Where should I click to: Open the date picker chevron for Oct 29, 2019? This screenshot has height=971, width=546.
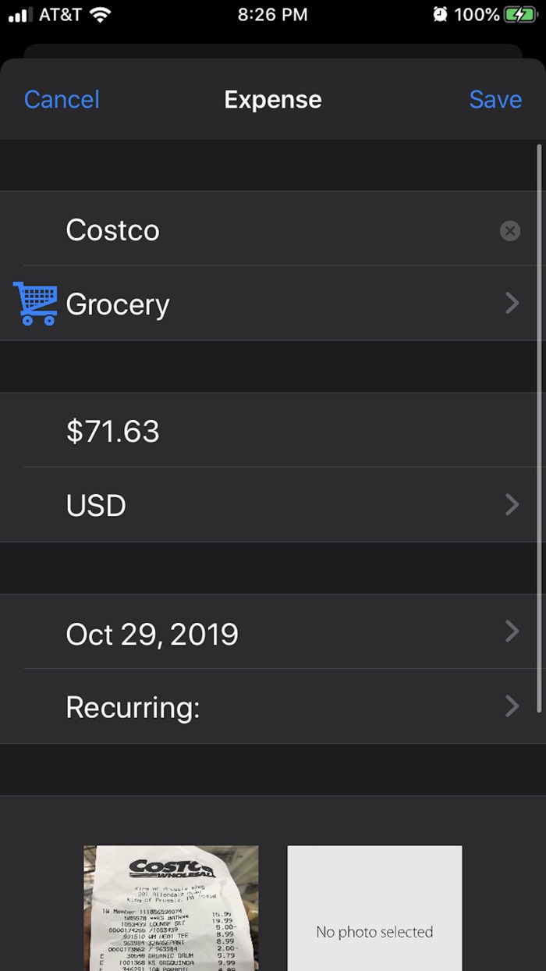[512, 631]
